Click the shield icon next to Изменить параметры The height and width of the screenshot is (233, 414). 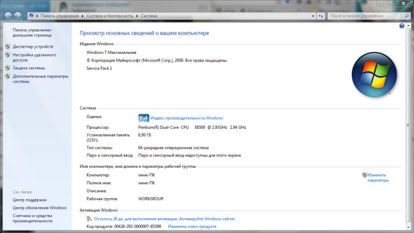tap(364, 175)
